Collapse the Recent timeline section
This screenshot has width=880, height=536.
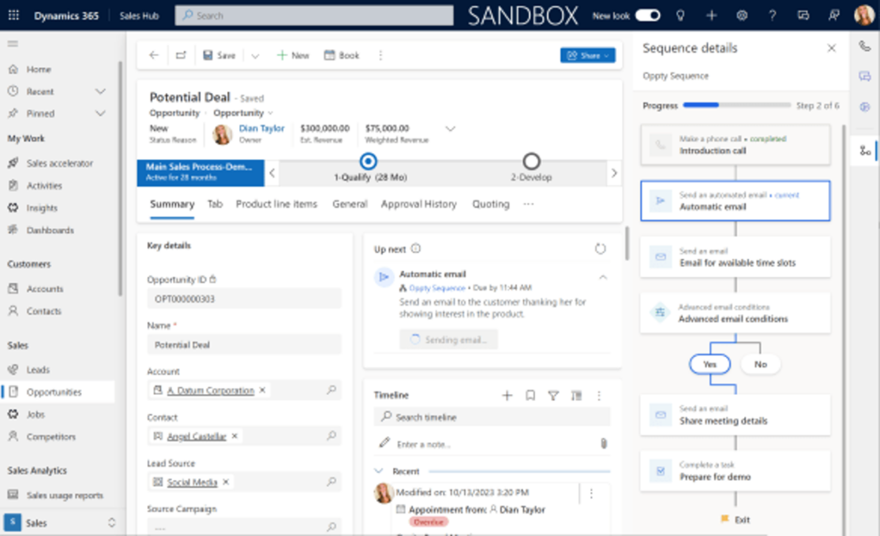(379, 471)
